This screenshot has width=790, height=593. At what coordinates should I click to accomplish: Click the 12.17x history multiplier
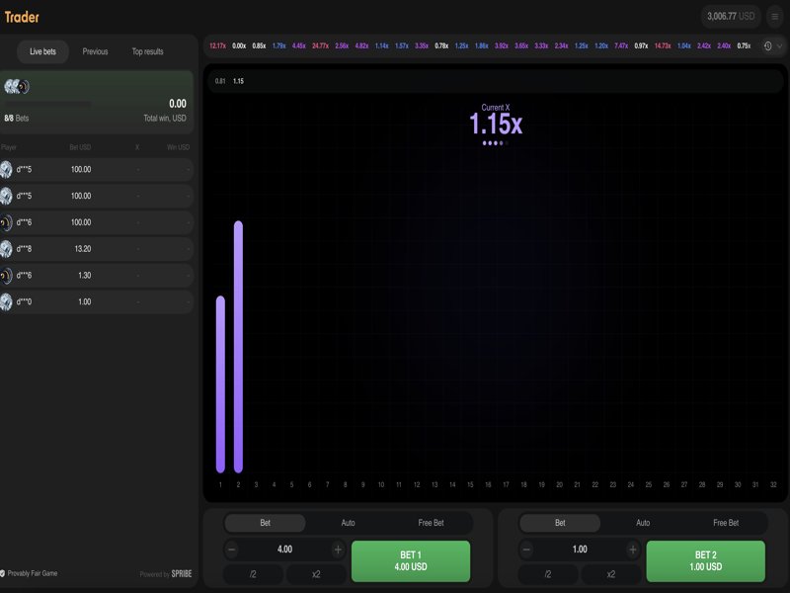[x=217, y=45]
